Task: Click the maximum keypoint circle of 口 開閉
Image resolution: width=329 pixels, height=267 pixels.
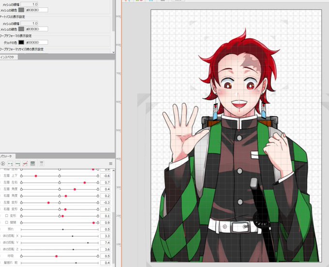Action: point(98,223)
